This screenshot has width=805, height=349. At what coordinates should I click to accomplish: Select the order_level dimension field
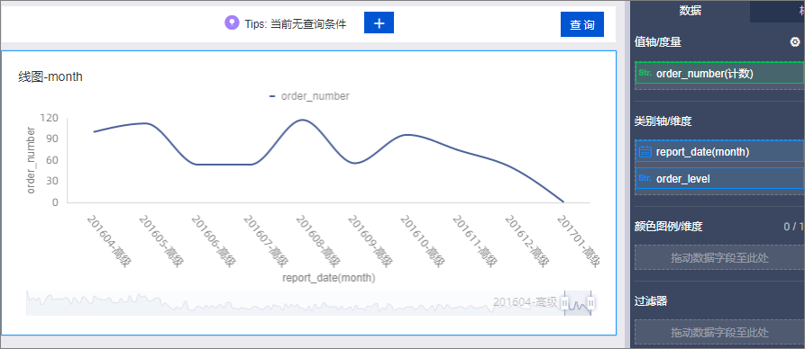[x=719, y=178]
